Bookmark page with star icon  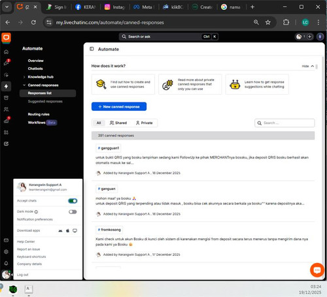268,22
